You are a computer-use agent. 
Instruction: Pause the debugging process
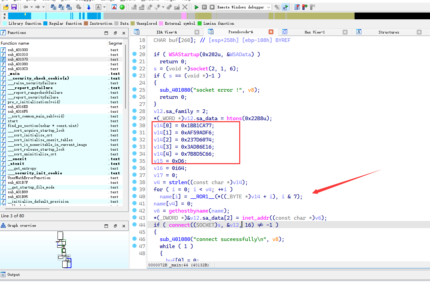(x=204, y=7)
